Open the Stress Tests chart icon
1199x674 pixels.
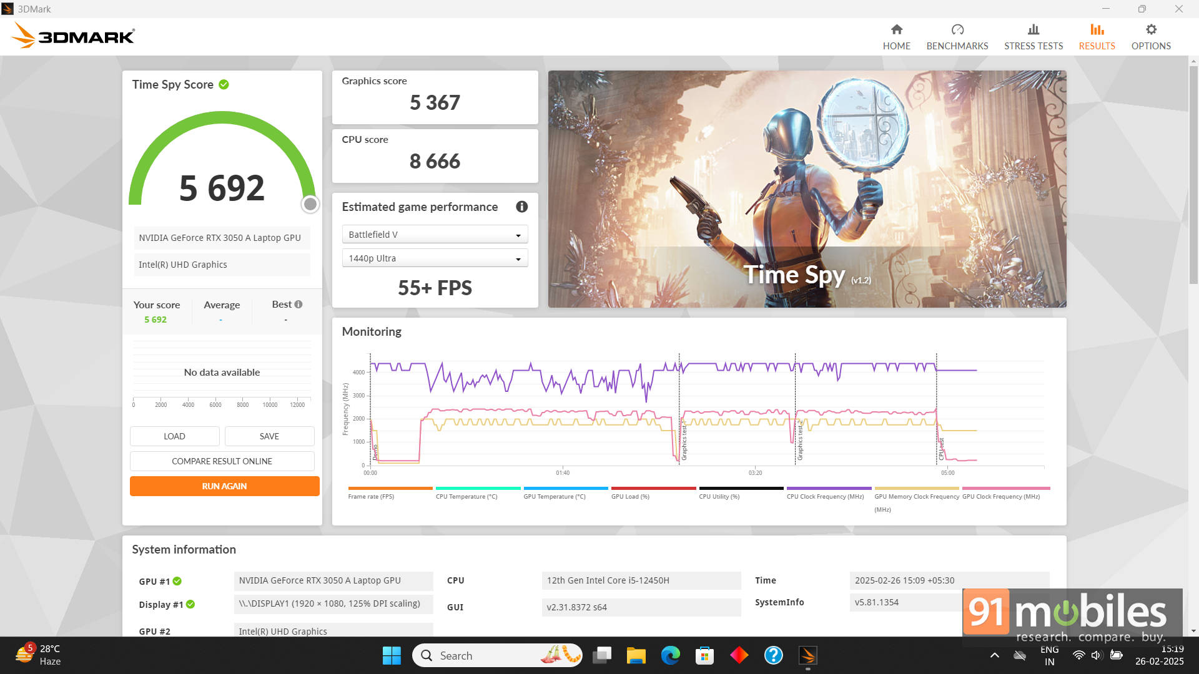[1033, 29]
